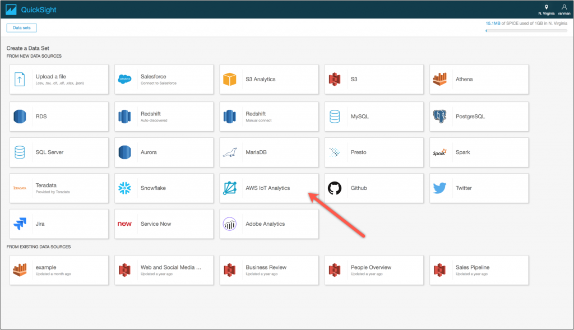Open the user account menu
Image resolution: width=574 pixels, height=330 pixels.
point(564,10)
